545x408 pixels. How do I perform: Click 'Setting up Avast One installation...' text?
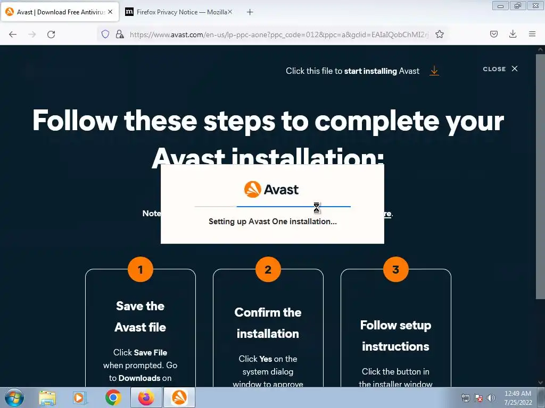point(272,222)
